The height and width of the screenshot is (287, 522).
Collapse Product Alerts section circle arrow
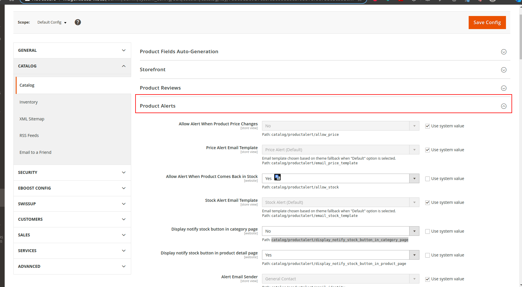pyautogui.click(x=503, y=106)
